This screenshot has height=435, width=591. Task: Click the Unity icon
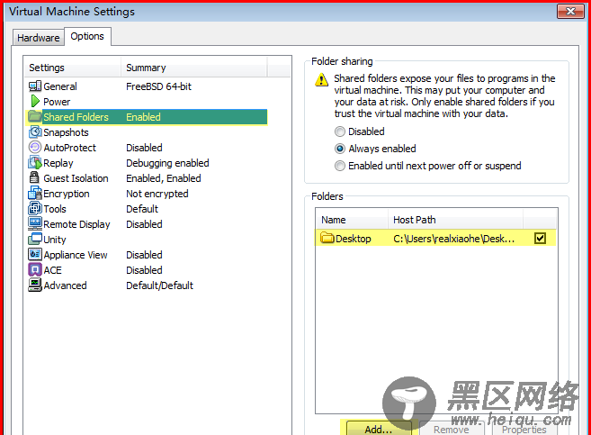click(x=35, y=239)
